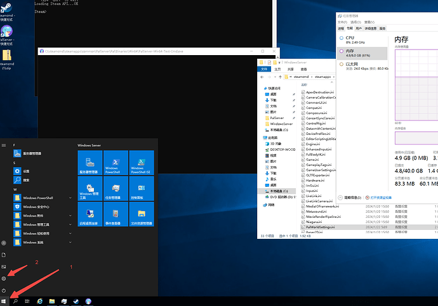Open the 服务器管理器 tile in Start menu

[90, 163]
